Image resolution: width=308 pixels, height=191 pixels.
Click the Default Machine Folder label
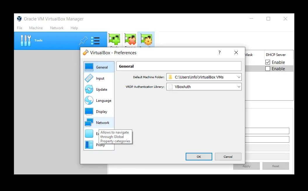149,77
